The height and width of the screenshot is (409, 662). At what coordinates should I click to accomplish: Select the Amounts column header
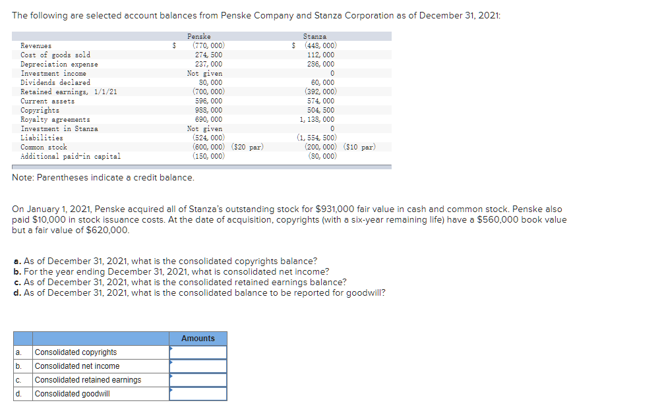tap(198, 339)
